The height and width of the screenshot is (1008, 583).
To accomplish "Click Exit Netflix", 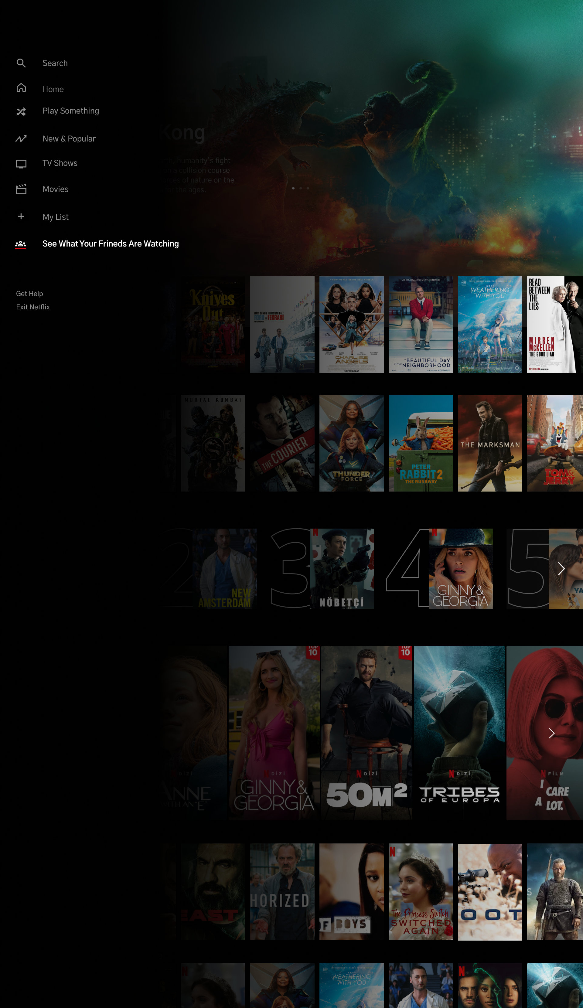I will (x=33, y=307).
